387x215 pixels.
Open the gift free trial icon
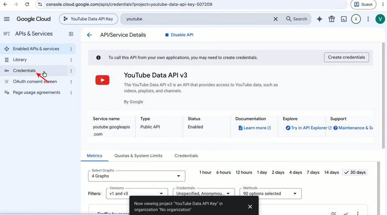click(x=331, y=19)
